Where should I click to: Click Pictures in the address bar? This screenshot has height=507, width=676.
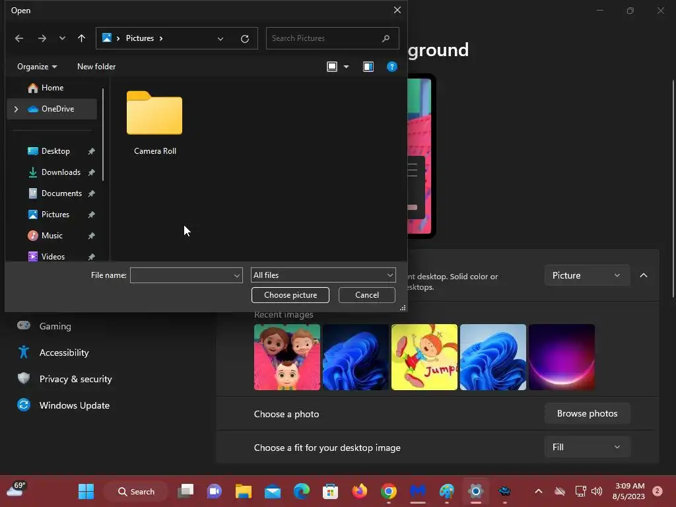pyautogui.click(x=140, y=38)
